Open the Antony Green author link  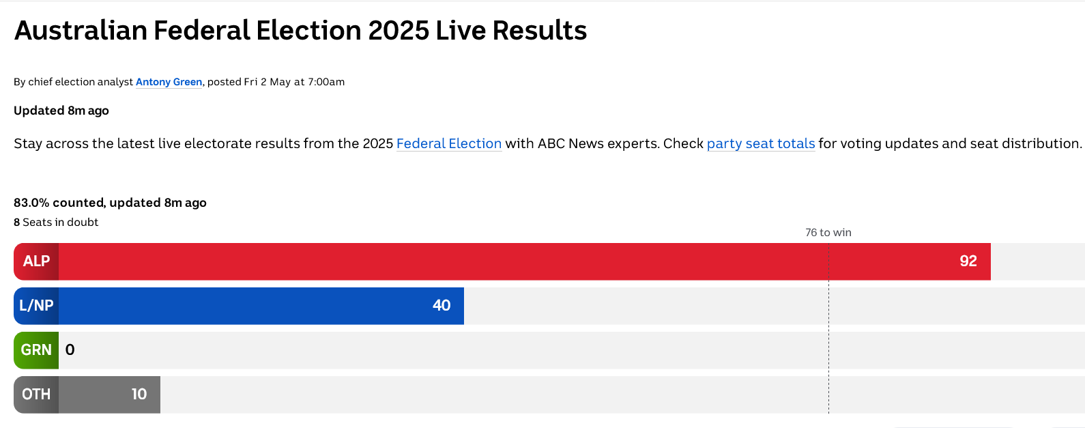(169, 82)
